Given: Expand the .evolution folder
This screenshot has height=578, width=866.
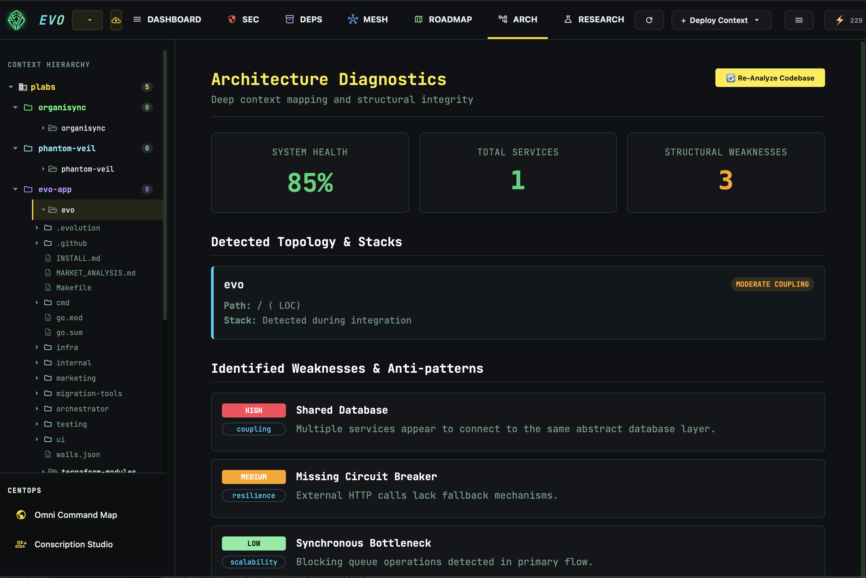Looking at the screenshot, I should [37, 228].
